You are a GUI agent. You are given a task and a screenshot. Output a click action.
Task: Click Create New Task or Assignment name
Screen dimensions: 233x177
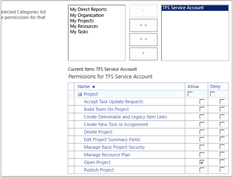116,124
